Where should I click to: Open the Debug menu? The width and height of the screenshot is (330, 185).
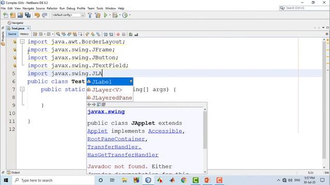coord(71,8)
